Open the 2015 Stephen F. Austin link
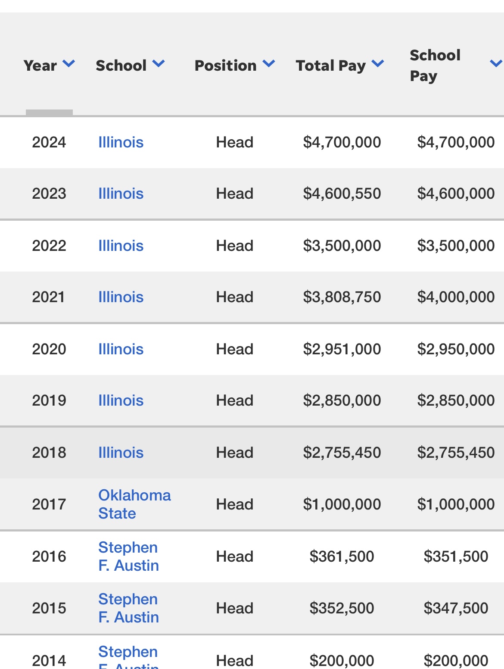The width and height of the screenshot is (504, 669). 128,608
